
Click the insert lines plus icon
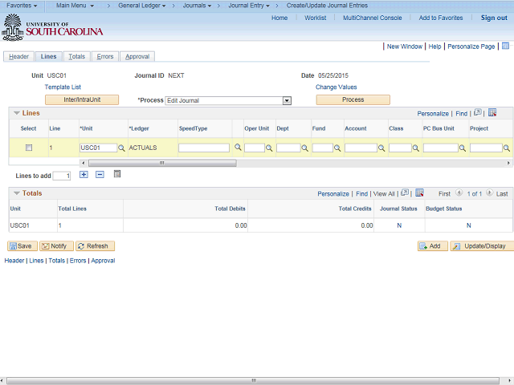[x=84, y=175]
